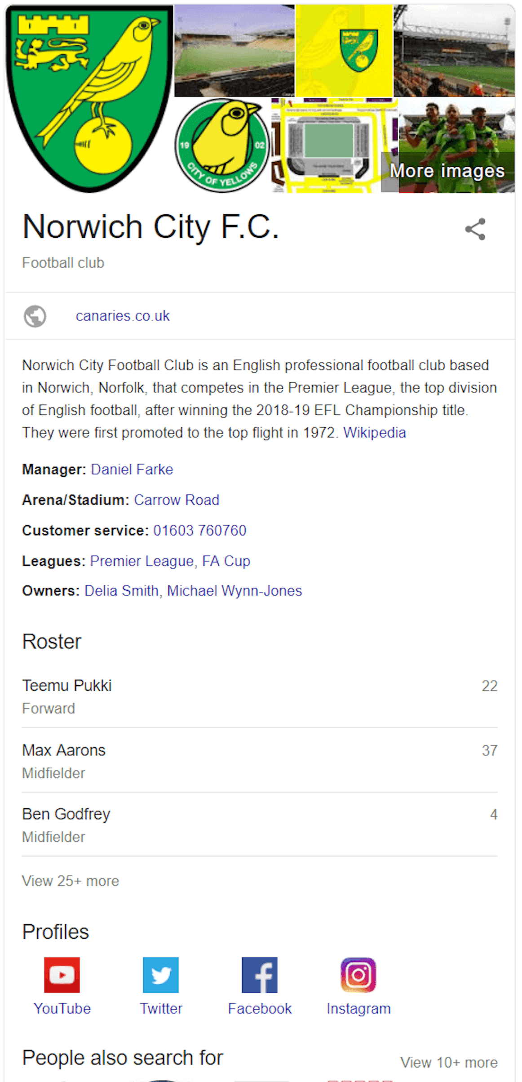Image resolution: width=522 pixels, height=1082 pixels.
Task: Click the Premier League link
Action: (142, 561)
